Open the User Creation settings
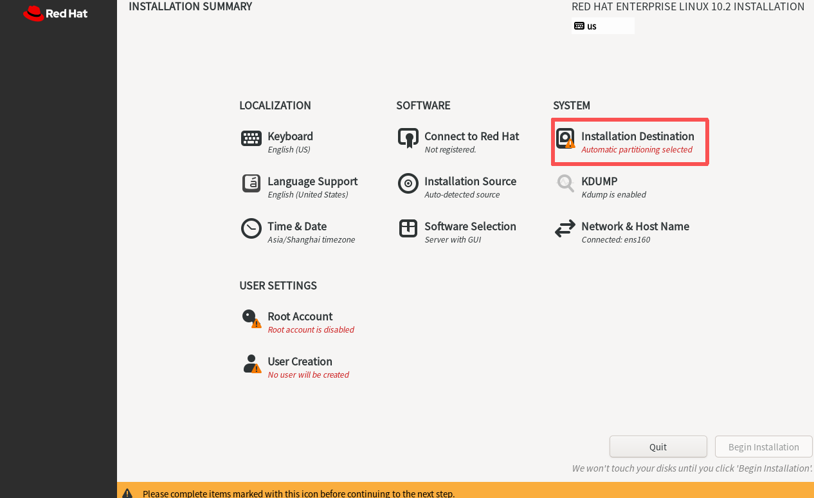 (x=295, y=367)
